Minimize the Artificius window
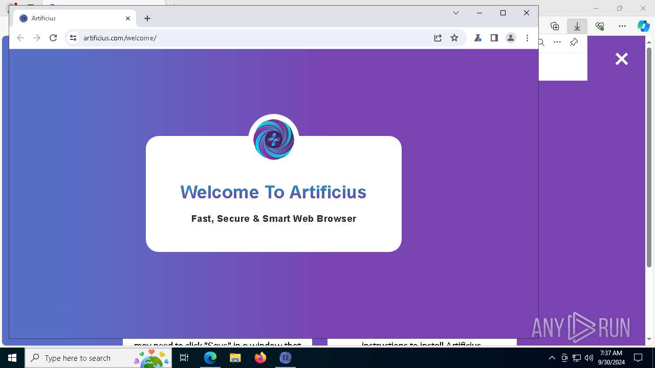 click(479, 13)
